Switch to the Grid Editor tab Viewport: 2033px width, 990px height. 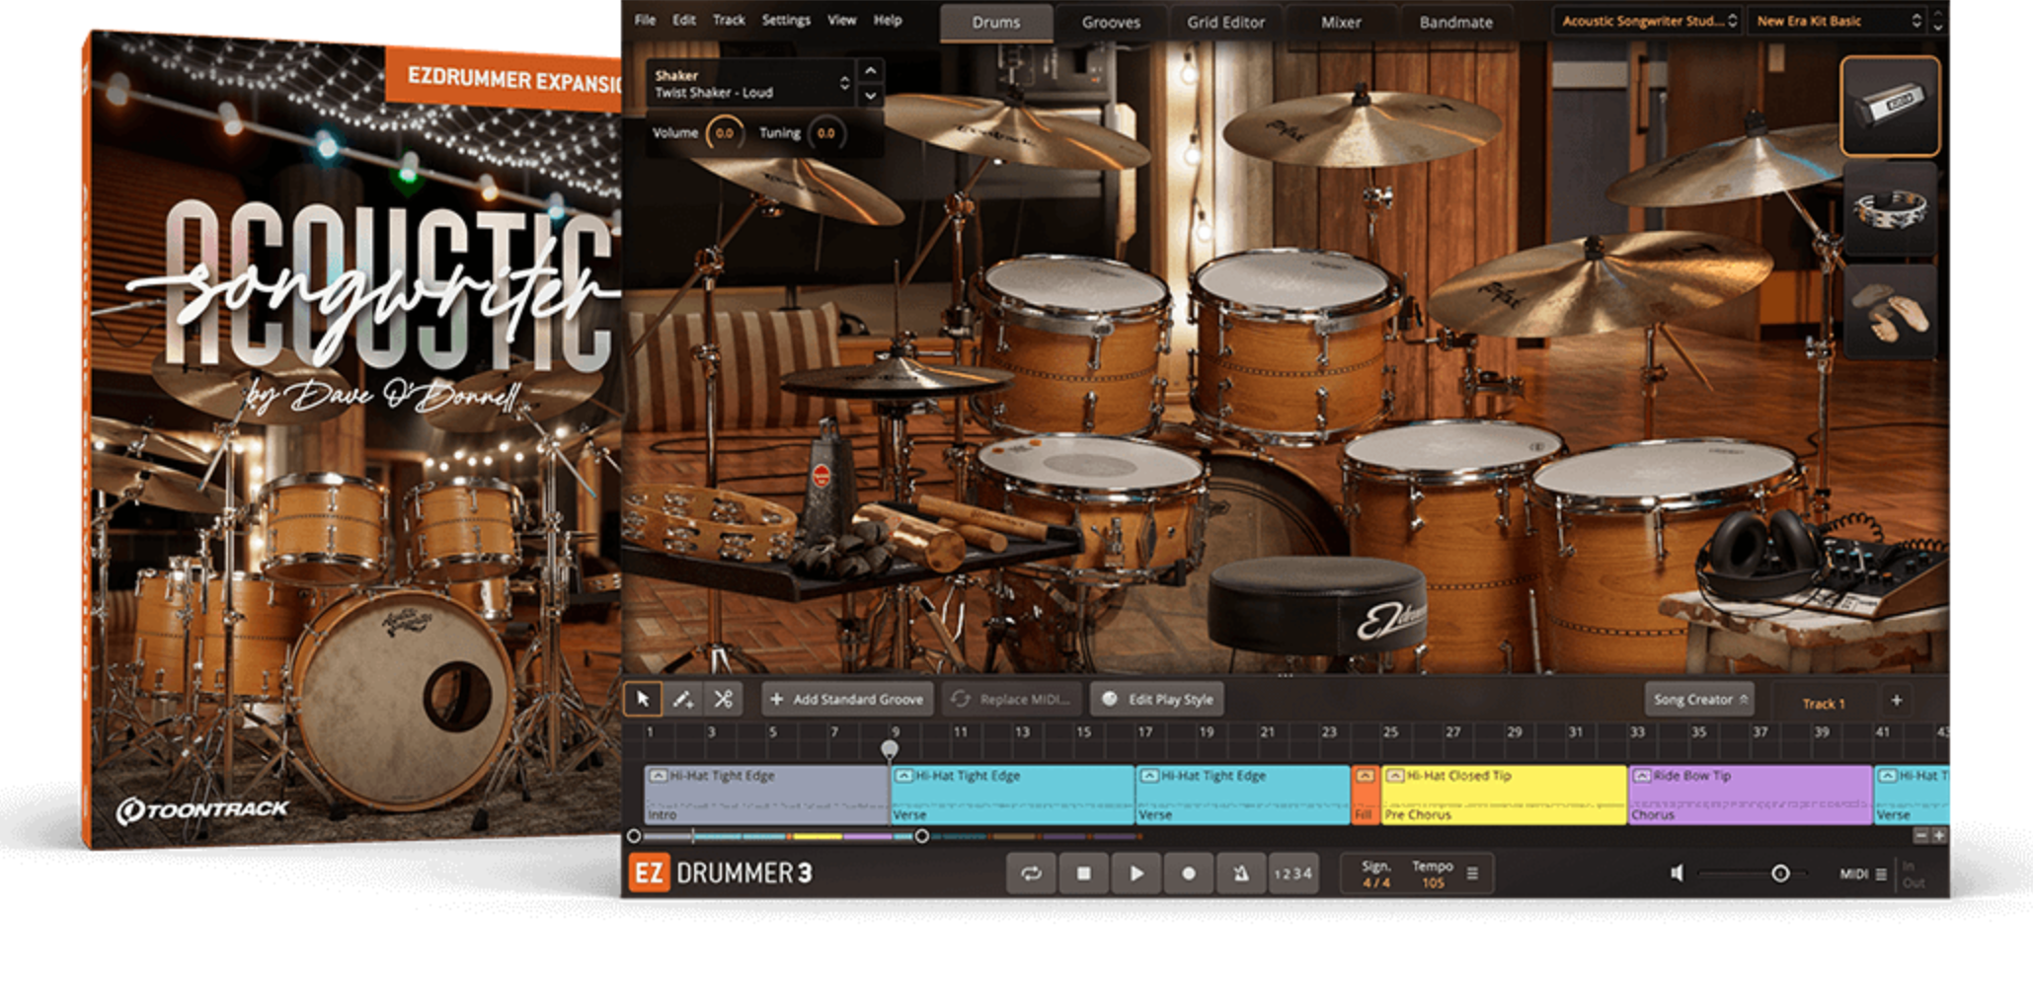1225,23
